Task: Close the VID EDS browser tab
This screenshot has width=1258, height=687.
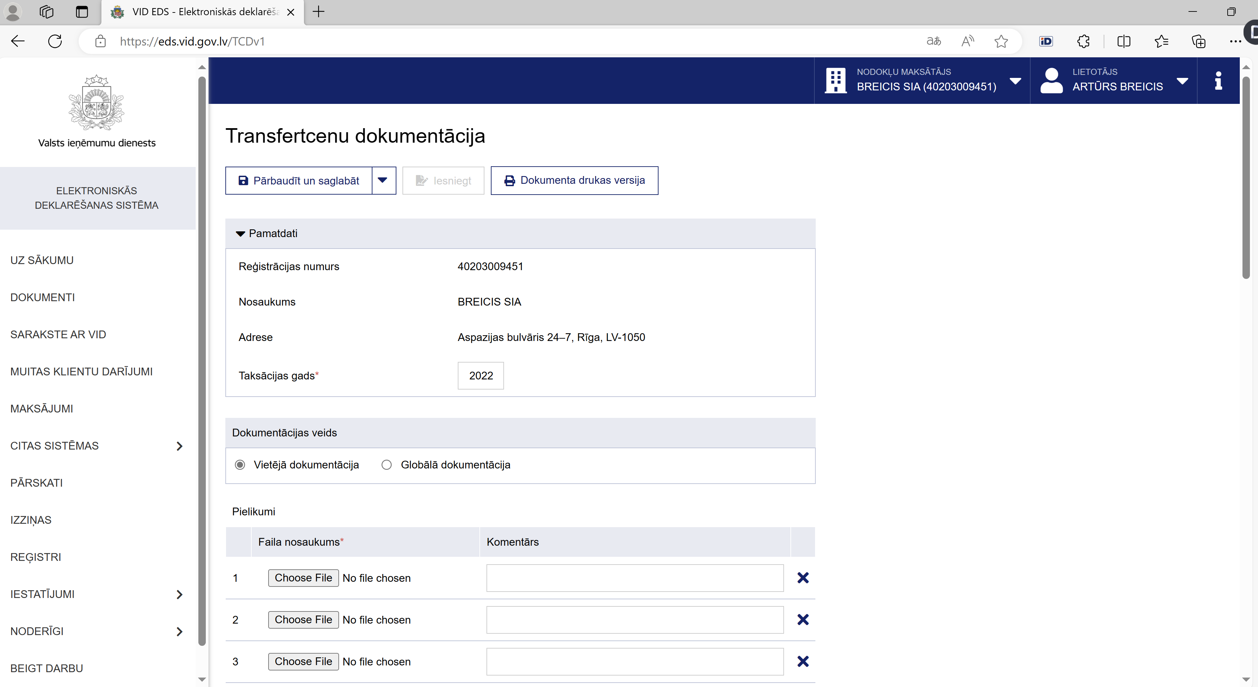Action: pos(290,12)
